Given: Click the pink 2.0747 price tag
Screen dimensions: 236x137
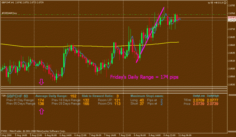Looking at the screenshot, I should pyautogui.click(x=231, y=18).
